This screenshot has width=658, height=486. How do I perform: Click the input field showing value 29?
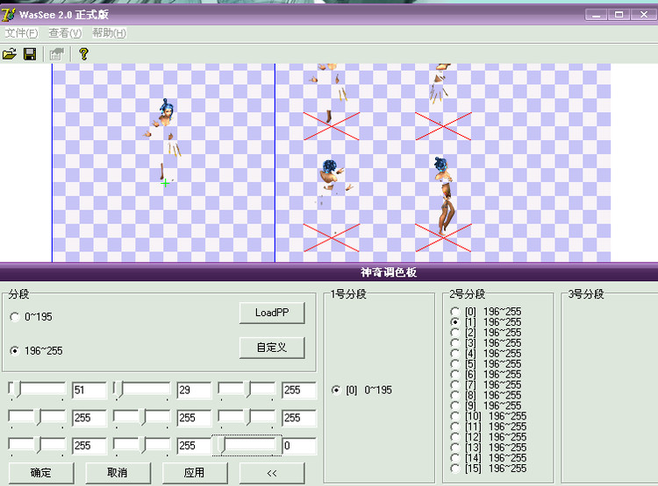click(x=194, y=391)
